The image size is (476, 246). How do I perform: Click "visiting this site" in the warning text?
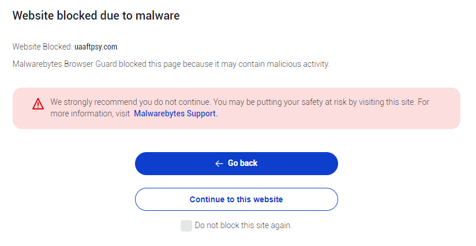click(384, 102)
